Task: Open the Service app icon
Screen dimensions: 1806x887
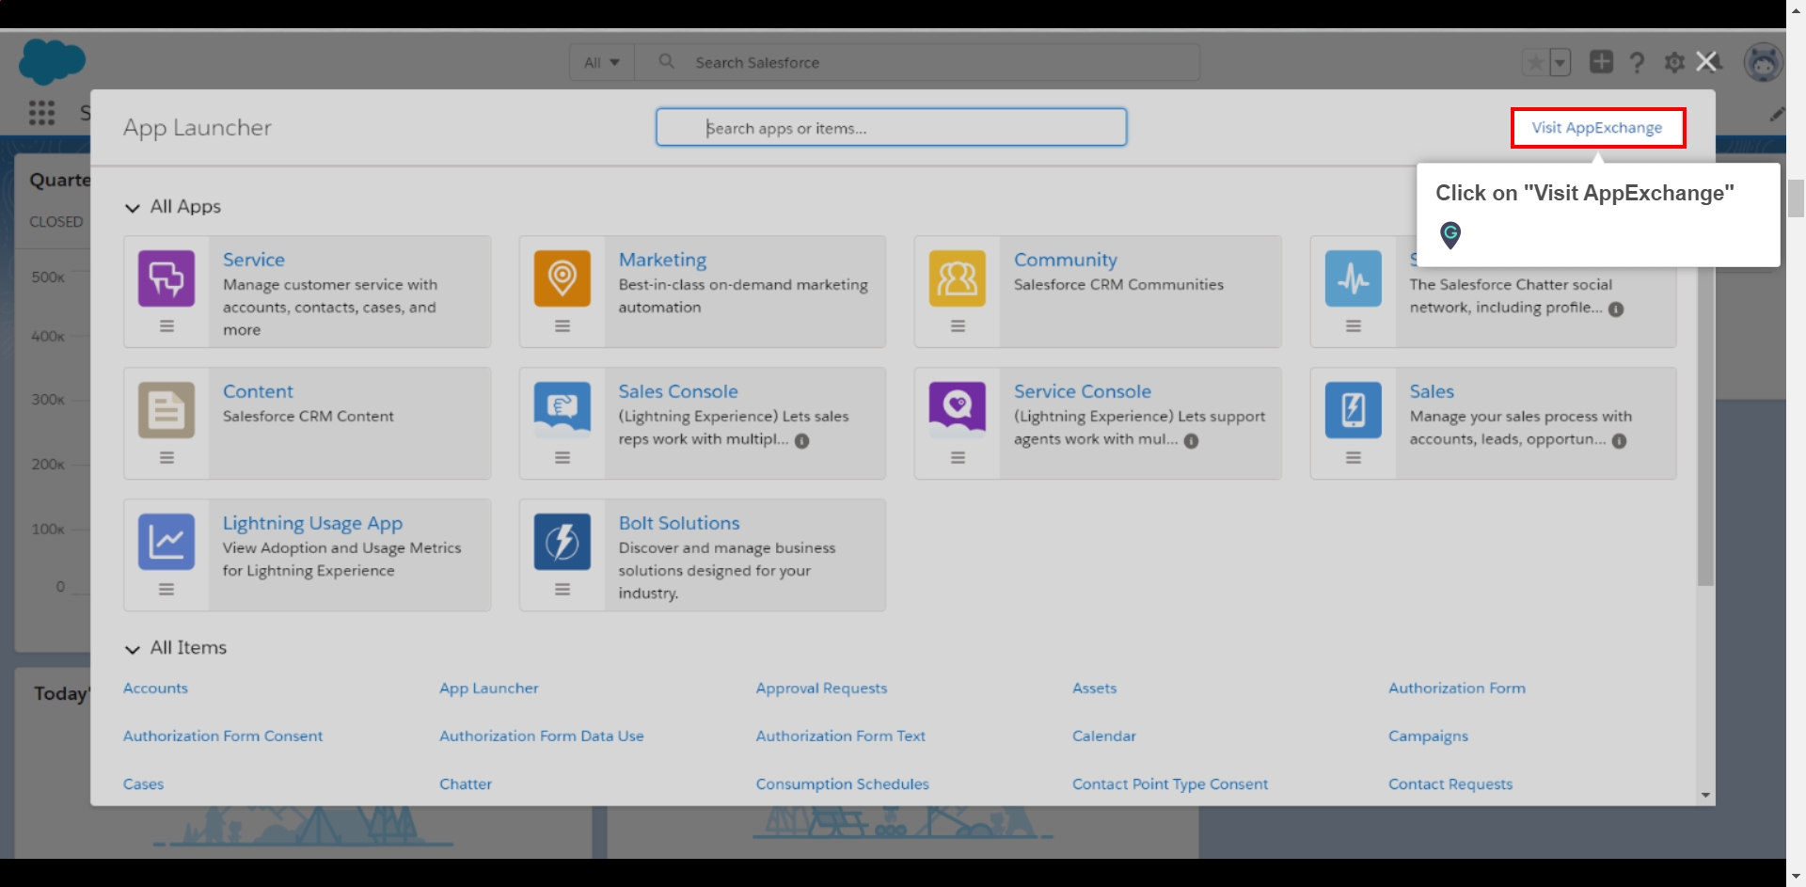Action: tap(166, 278)
